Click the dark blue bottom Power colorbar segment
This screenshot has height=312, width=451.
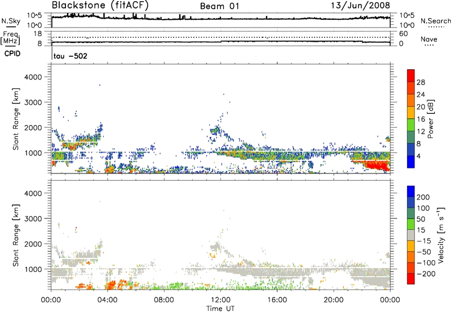[x=411, y=162]
